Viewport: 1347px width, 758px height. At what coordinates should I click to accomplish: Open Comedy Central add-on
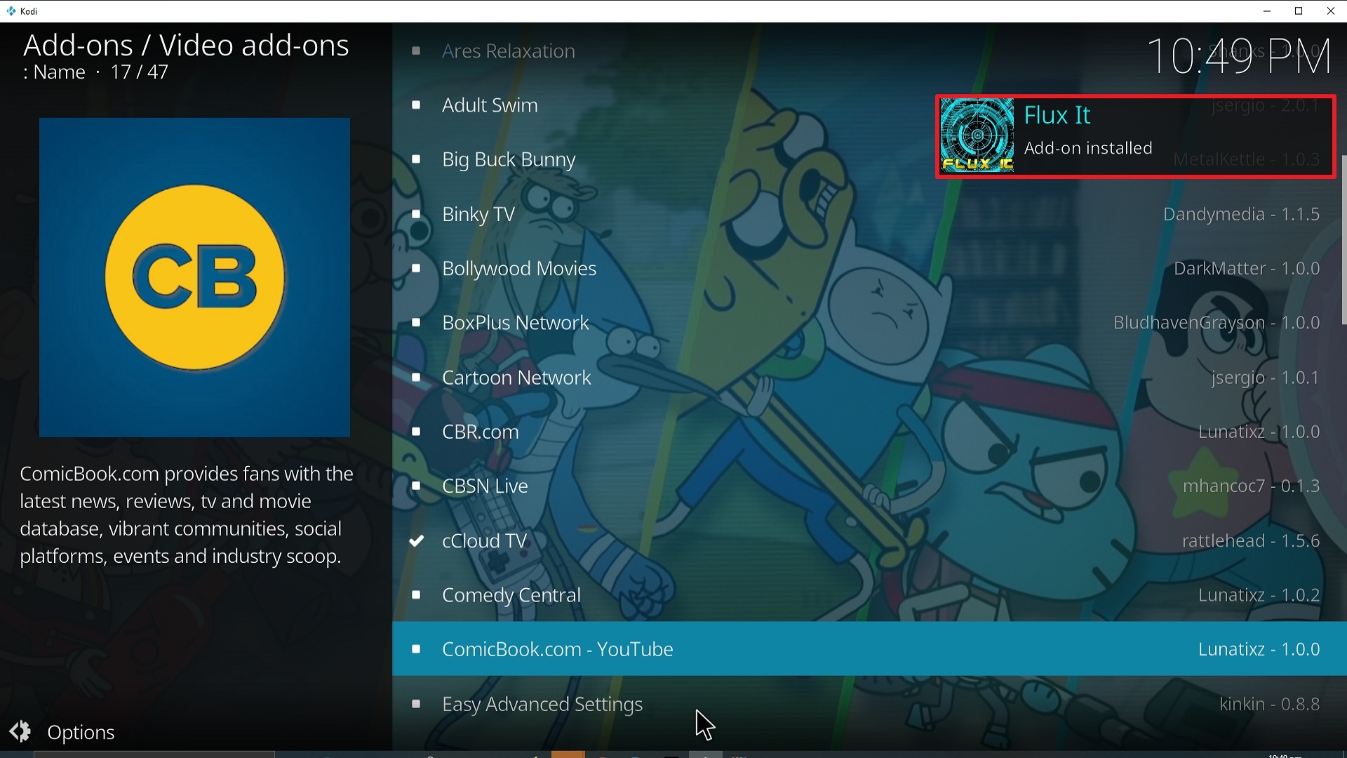(x=869, y=595)
